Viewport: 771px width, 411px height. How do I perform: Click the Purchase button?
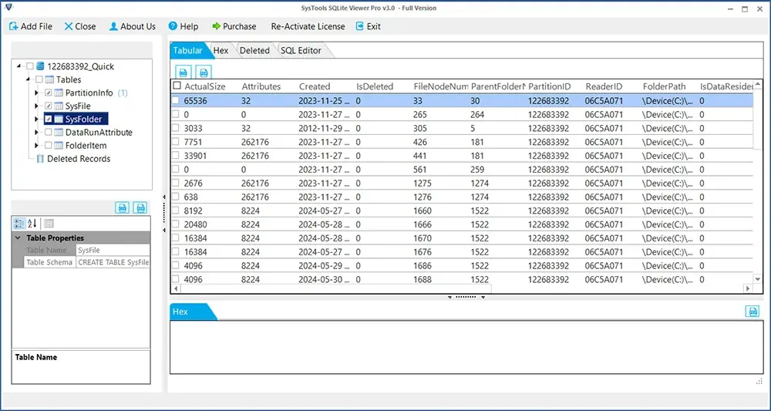pos(234,26)
